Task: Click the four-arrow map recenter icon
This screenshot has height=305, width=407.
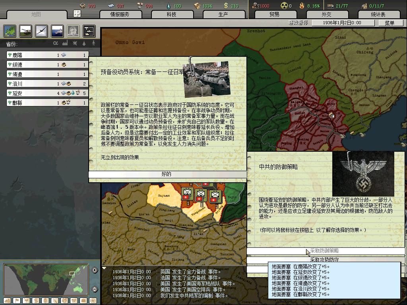Action: click(77, 14)
